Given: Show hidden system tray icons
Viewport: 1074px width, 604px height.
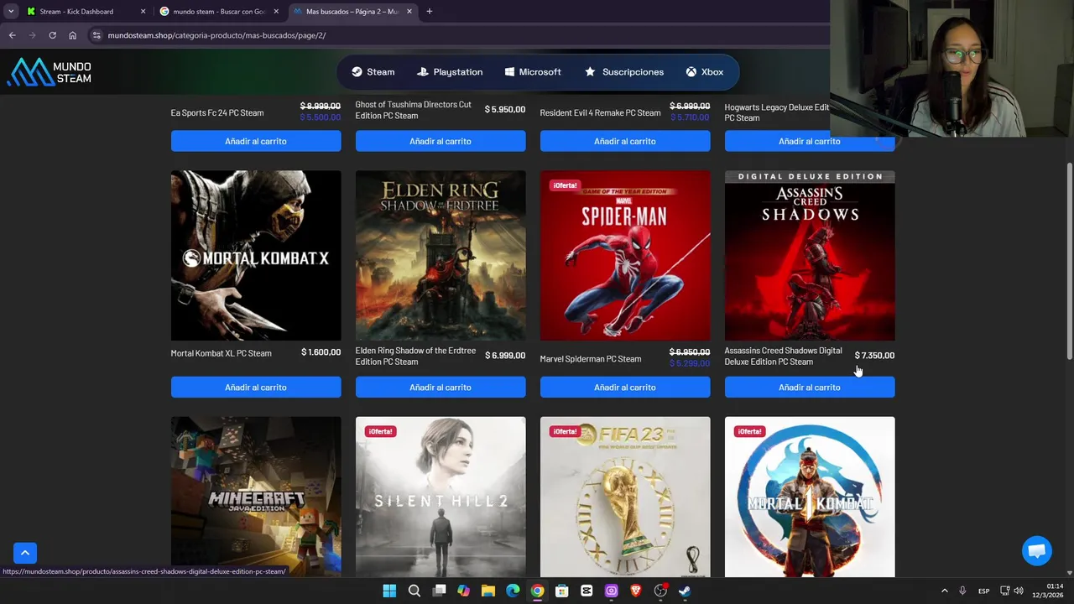Looking at the screenshot, I should (944, 591).
